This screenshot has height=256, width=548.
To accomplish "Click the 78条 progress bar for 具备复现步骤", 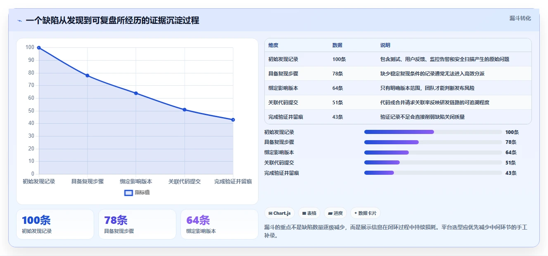I will (433, 142).
